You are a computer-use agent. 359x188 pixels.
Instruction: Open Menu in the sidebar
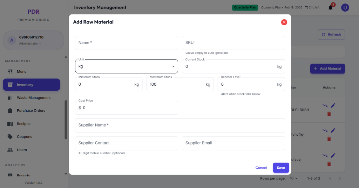[21, 72]
